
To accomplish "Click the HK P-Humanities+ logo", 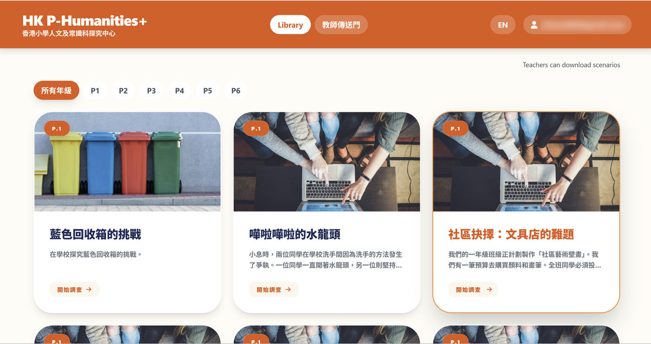I will pos(85,21).
